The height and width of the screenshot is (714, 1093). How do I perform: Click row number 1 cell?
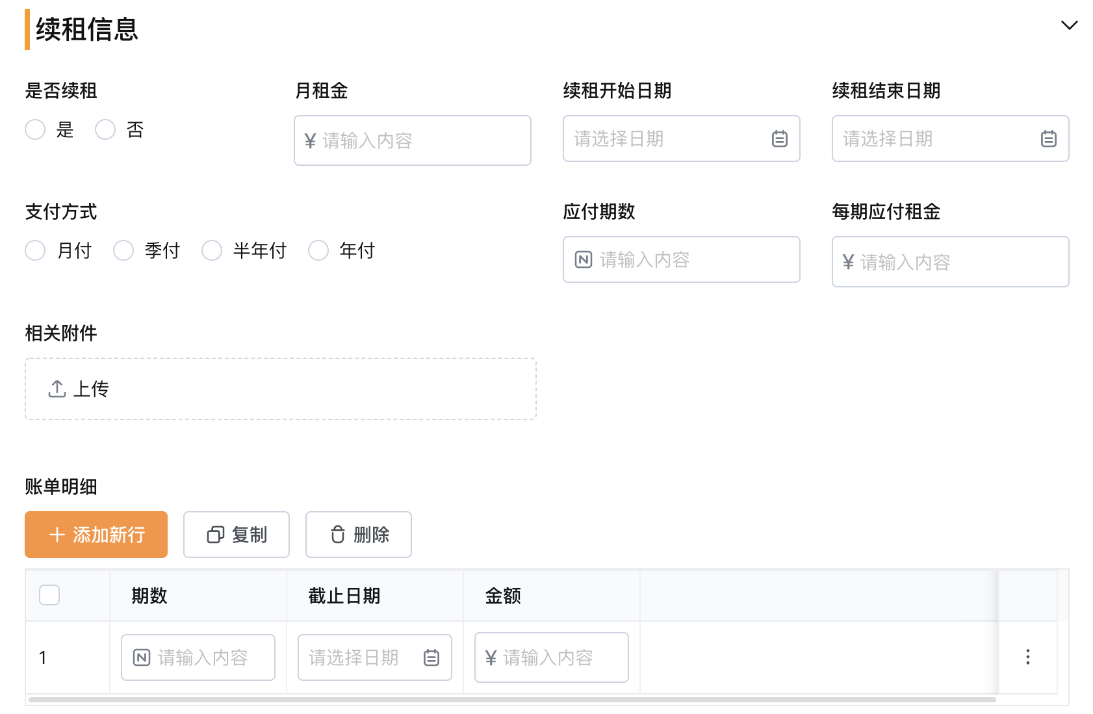(68, 657)
